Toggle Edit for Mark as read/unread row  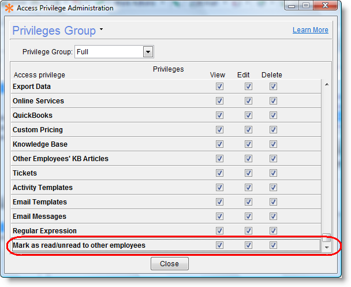tap(248, 245)
